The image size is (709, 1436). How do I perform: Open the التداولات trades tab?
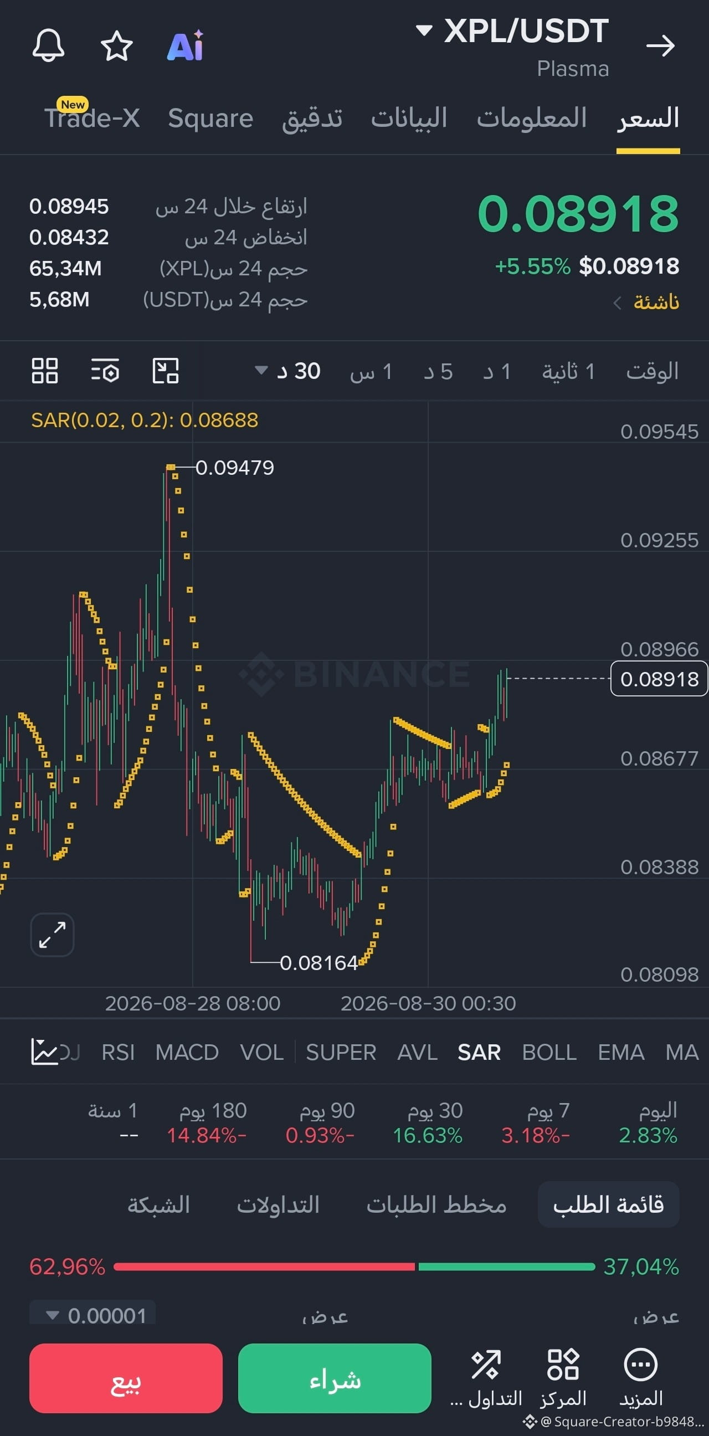pyautogui.click(x=278, y=1204)
